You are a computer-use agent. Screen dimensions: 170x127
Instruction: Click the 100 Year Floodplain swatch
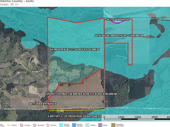pyautogui.click(x=61, y=125)
